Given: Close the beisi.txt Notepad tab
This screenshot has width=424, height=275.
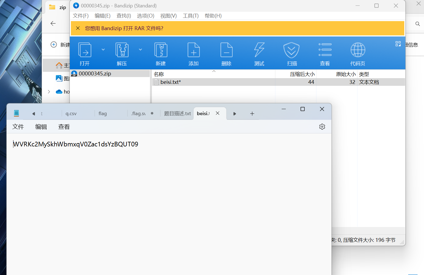Looking at the screenshot, I should point(218,113).
